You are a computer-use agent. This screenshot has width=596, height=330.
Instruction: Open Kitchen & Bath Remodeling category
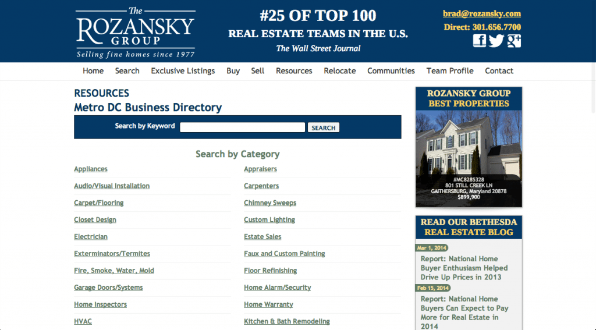point(287,321)
